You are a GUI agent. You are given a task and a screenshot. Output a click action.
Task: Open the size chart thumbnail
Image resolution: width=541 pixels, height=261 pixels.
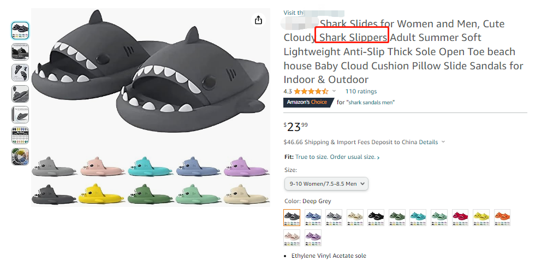pos(20,135)
